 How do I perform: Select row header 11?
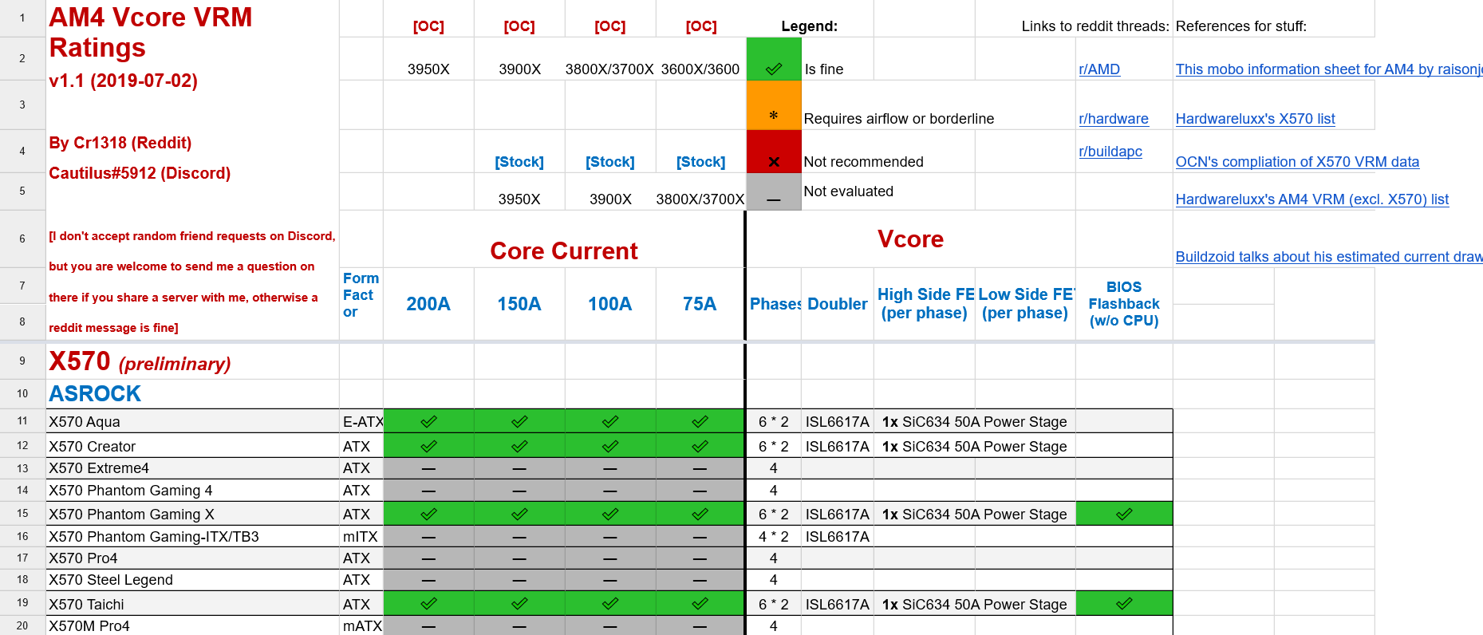click(x=22, y=421)
